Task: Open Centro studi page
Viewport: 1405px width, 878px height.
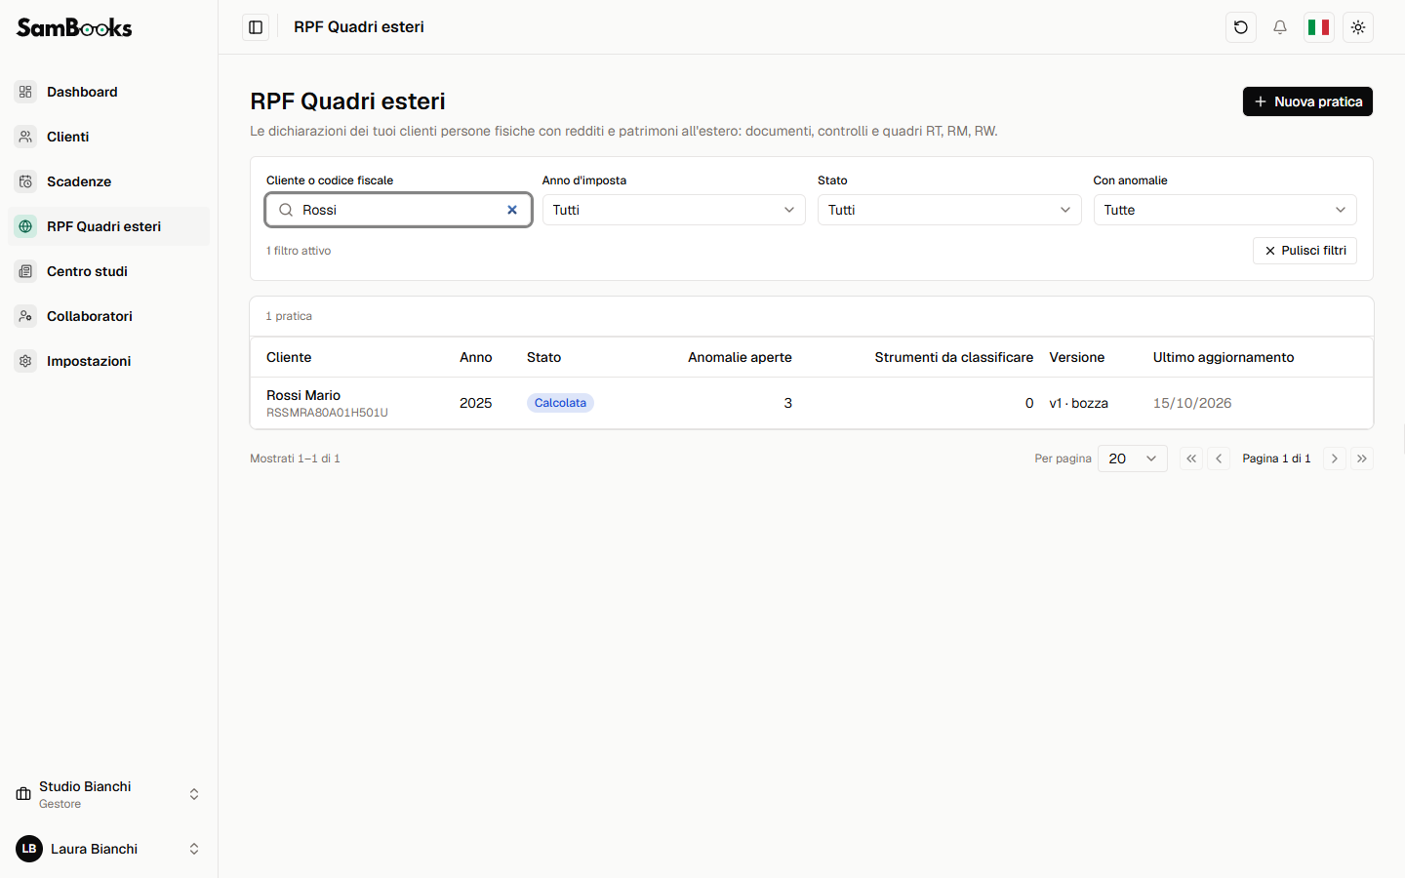Action: 109,271
